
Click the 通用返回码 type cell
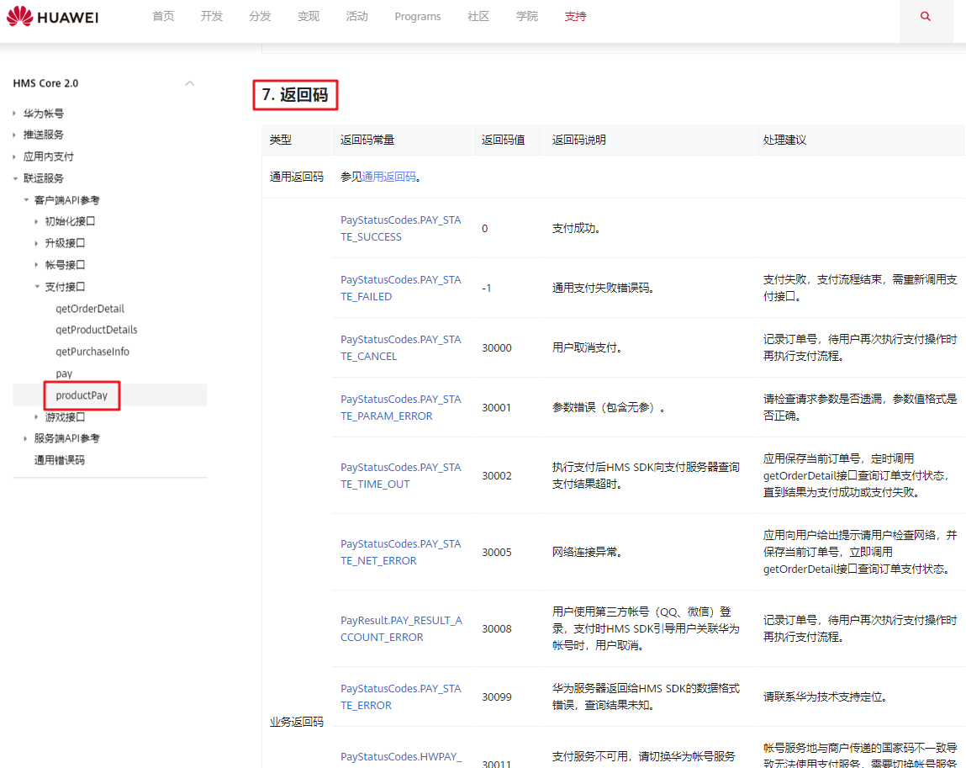296,177
